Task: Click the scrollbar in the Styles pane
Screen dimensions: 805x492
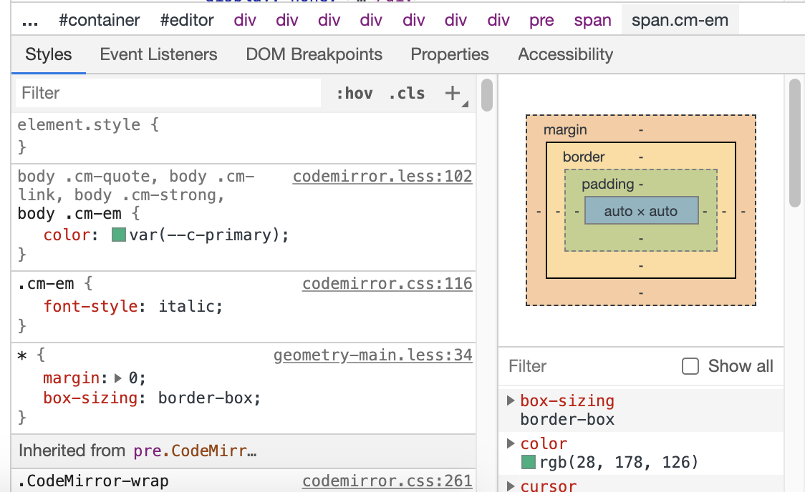Action: tap(486, 97)
